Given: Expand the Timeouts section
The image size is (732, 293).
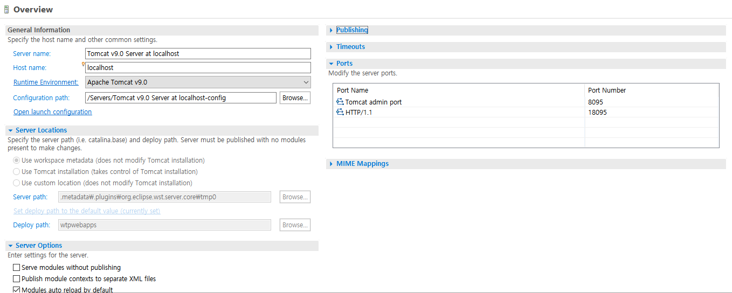Looking at the screenshot, I should coord(331,47).
